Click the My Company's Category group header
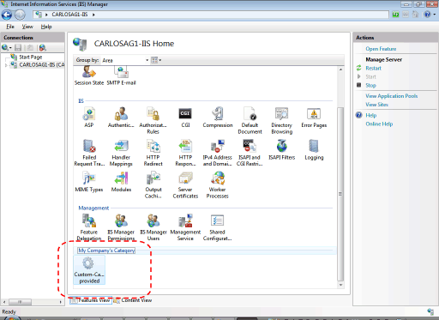439x320 pixels. tap(106, 251)
